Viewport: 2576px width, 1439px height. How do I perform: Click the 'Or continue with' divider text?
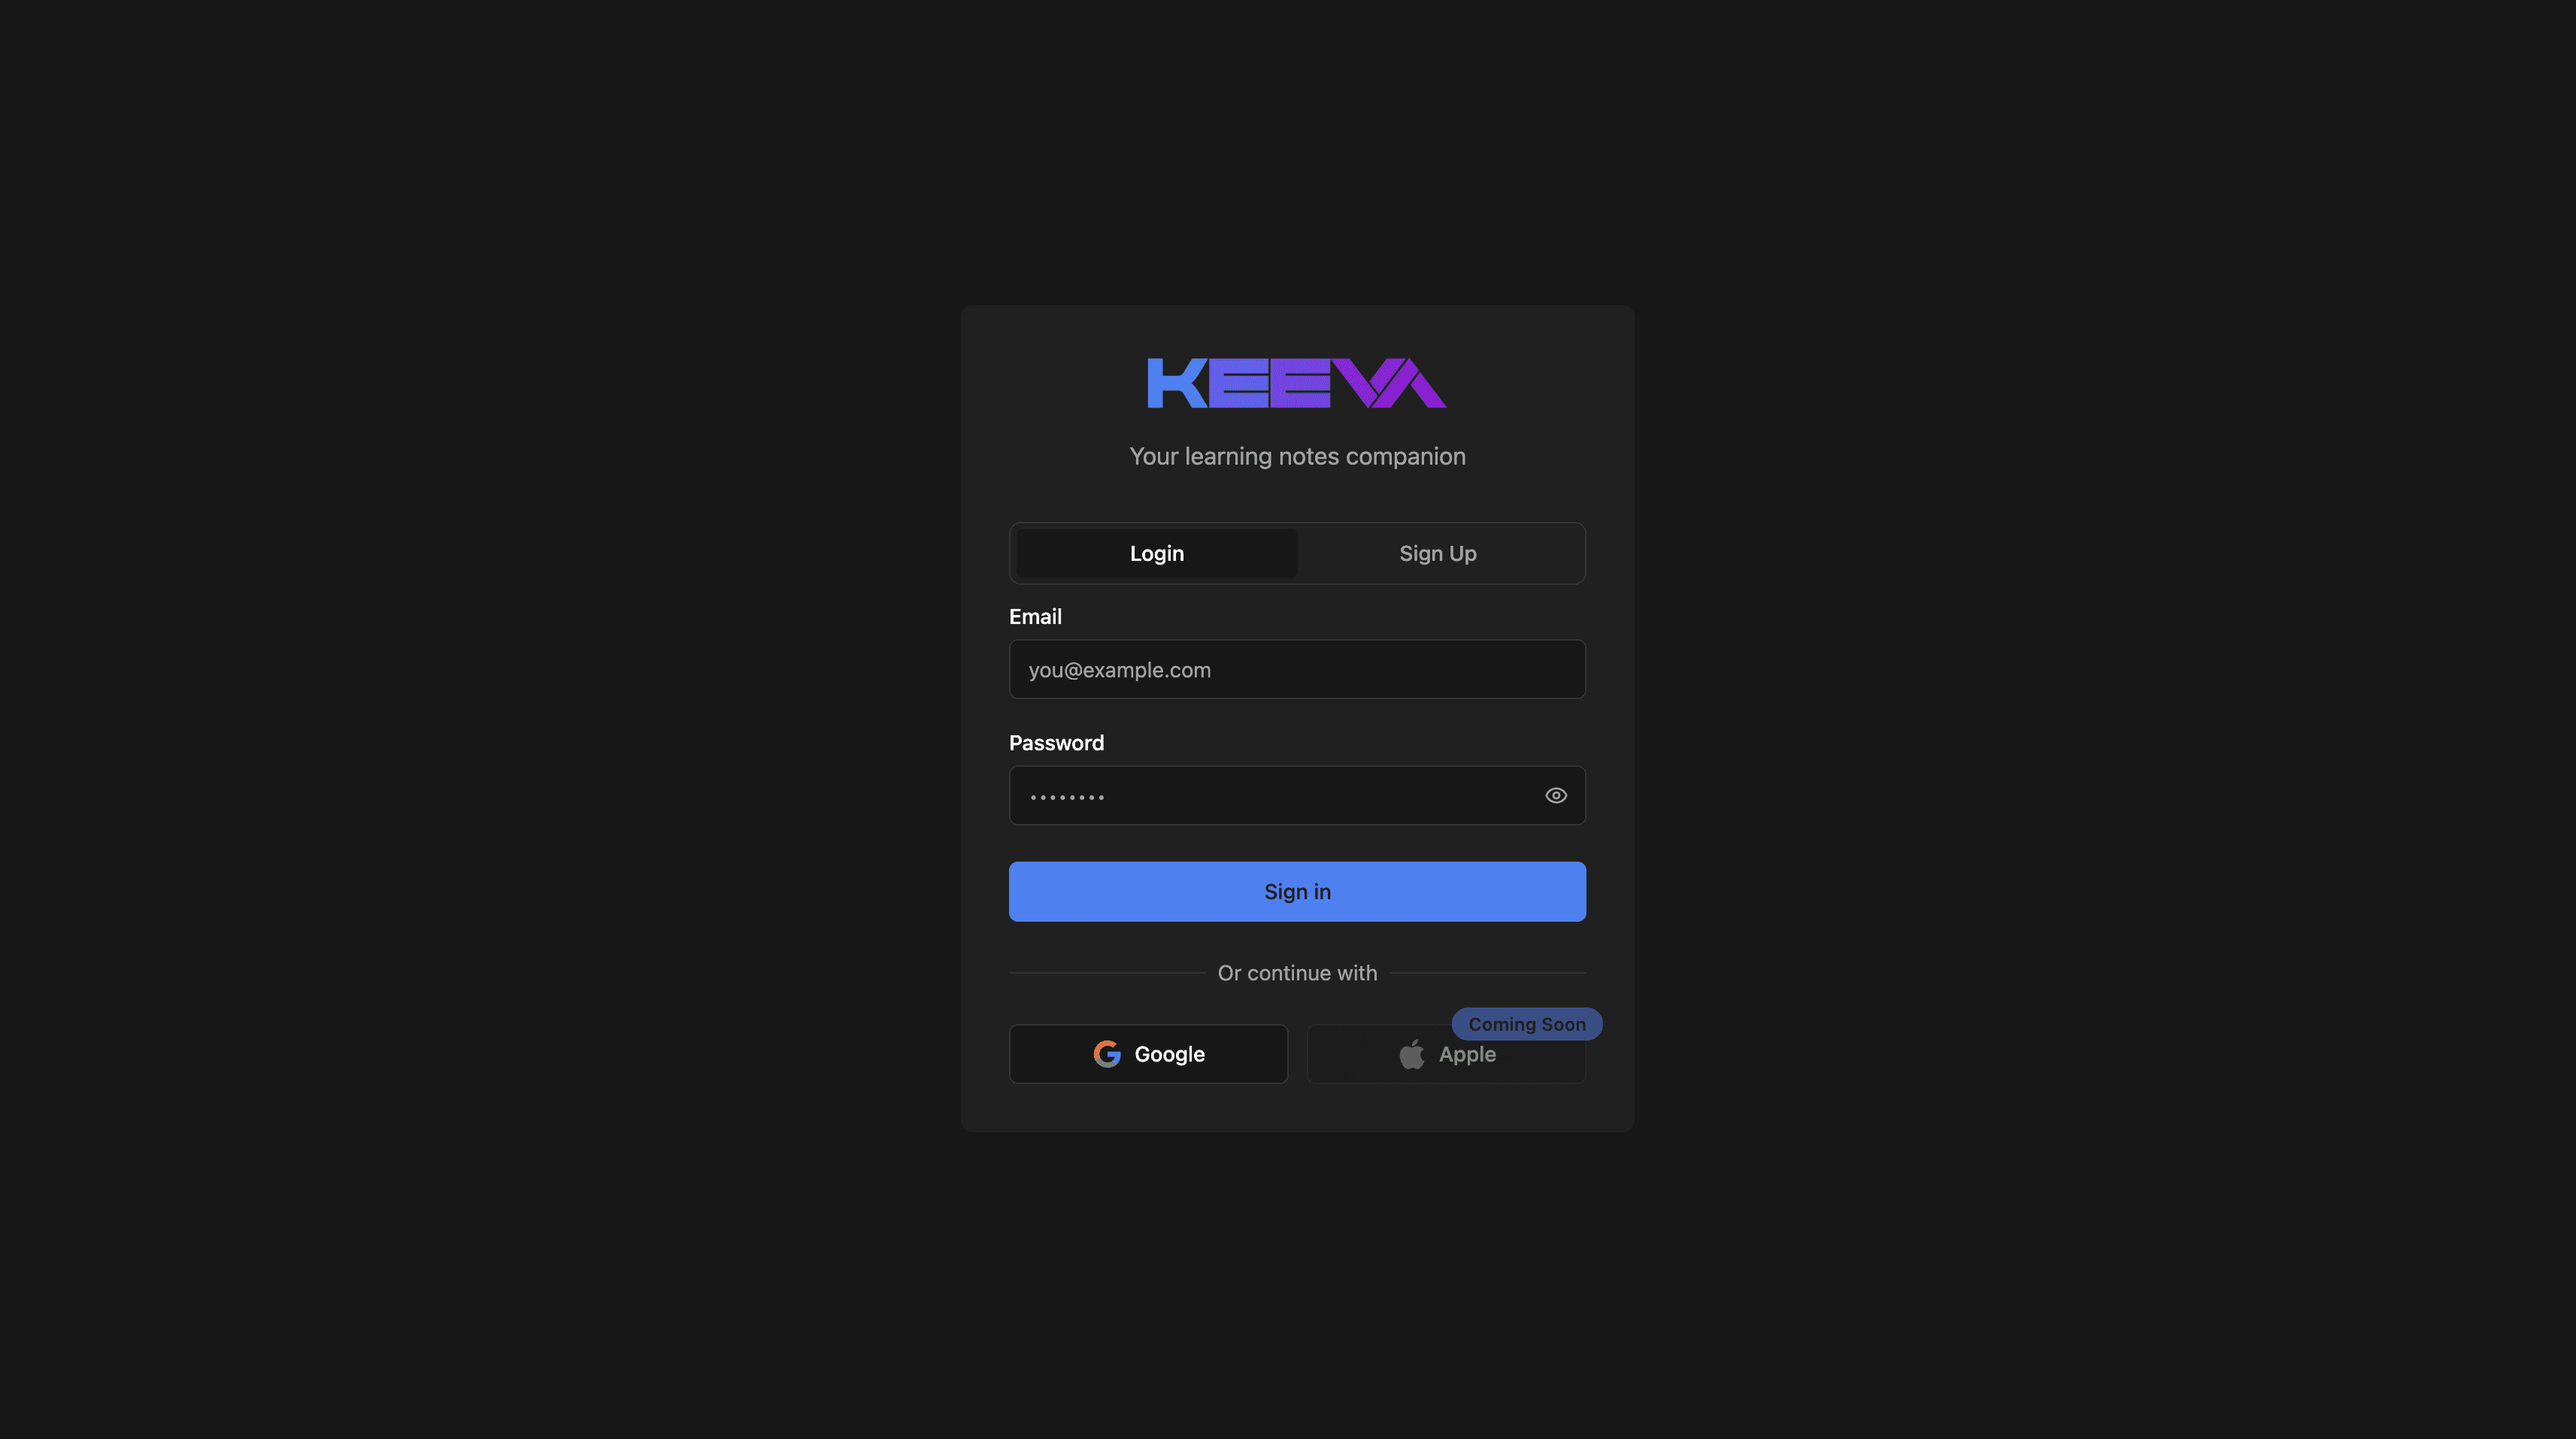[1297, 973]
